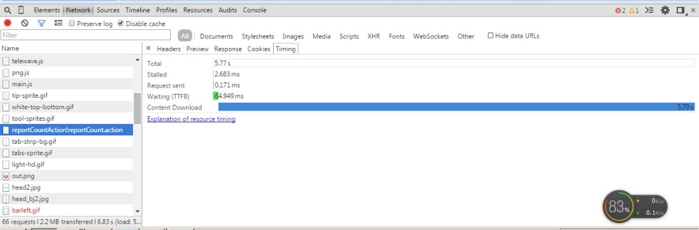The width and height of the screenshot is (699, 230).
Task: Show the Headers tab
Action: 169,49
